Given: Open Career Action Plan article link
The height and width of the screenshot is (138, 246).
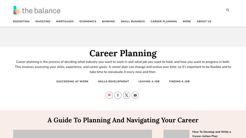Looking at the screenshot, I should click(x=211, y=134).
